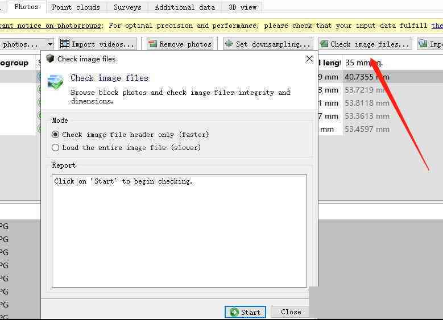Switch to Additional data tab
Image resolution: width=443 pixels, height=320 pixels.
point(185,7)
